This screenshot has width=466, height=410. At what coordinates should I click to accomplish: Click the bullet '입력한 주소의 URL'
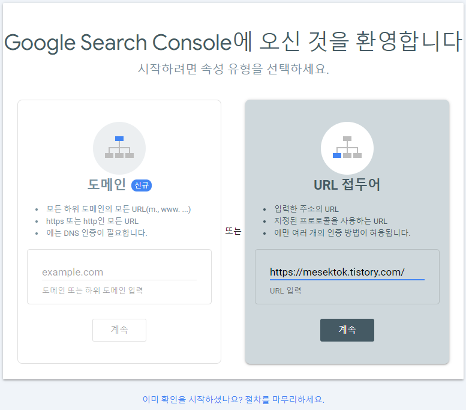(x=306, y=209)
